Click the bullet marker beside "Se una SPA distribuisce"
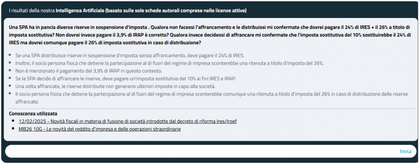The image size is (419, 164). click(x=10, y=56)
